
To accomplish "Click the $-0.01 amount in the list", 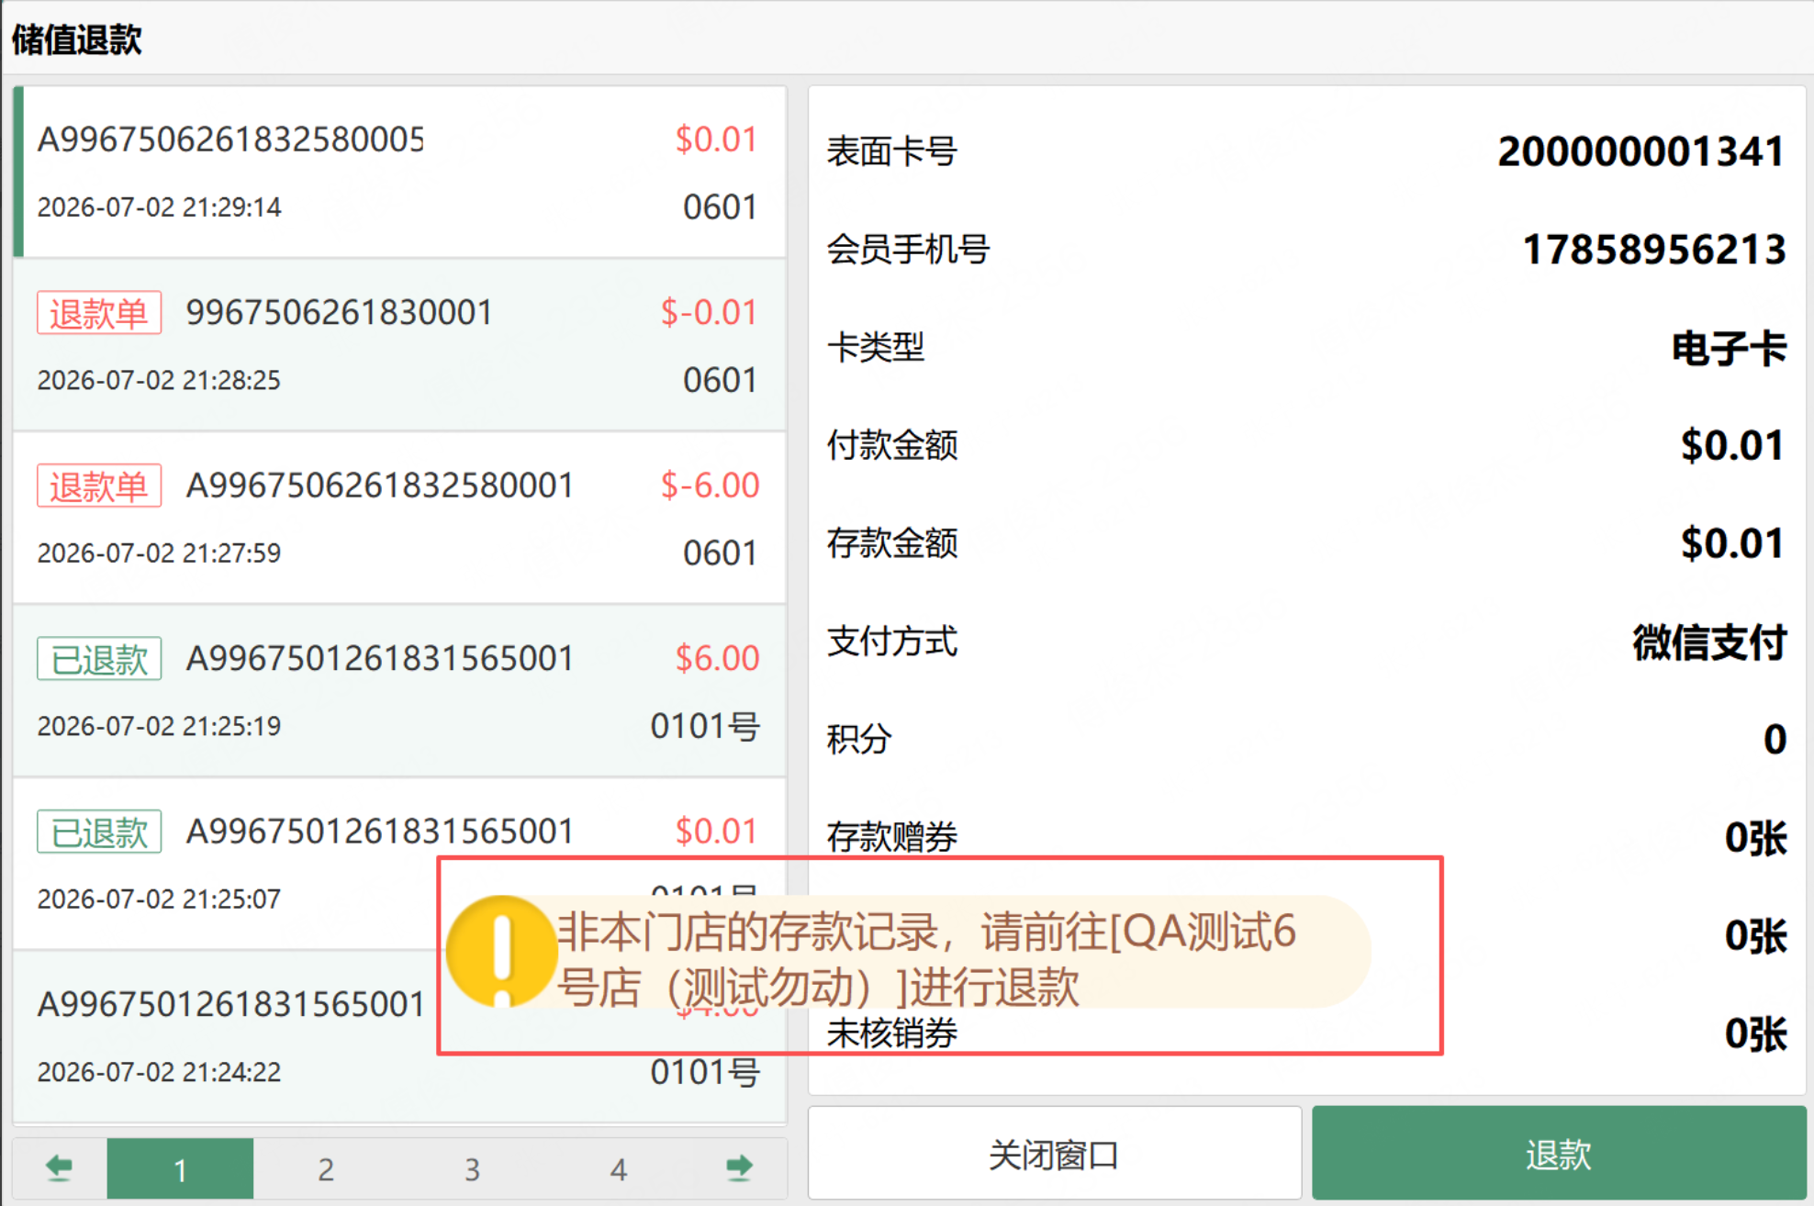I will point(710,312).
